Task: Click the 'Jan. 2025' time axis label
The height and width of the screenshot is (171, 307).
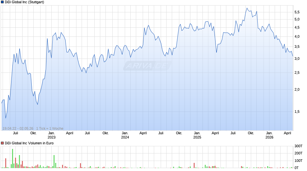Action: (x=197, y=135)
